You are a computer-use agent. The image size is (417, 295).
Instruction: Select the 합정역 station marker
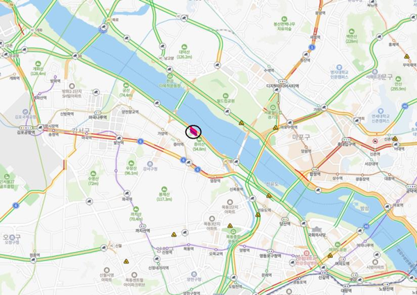tap(315, 169)
